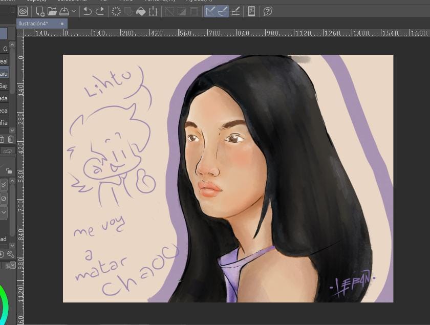Undo the last stroke
Image resolution: width=430 pixels, height=325 pixels.
click(x=87, y=12)
